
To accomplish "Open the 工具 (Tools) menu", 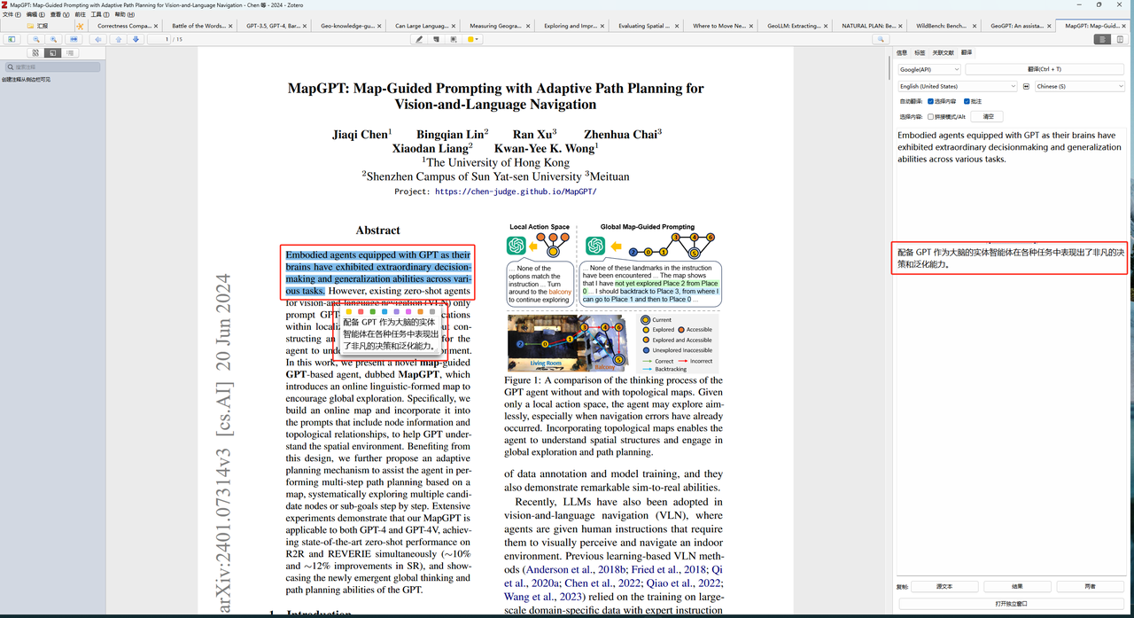I will pos(101,14).
